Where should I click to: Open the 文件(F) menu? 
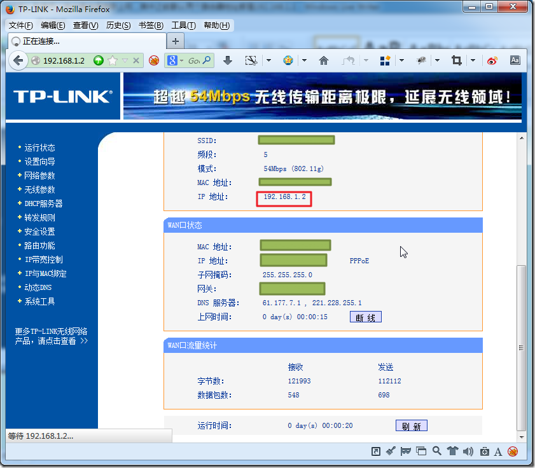pyautogui.click(x=21, y=25)
